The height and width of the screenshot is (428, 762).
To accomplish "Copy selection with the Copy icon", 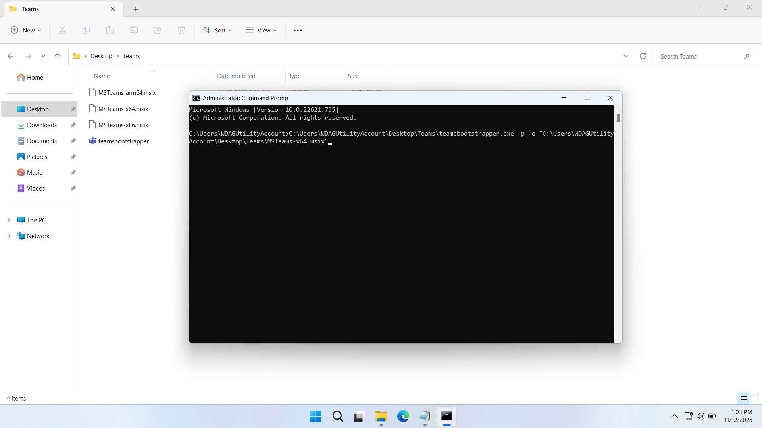I will 86,30.
